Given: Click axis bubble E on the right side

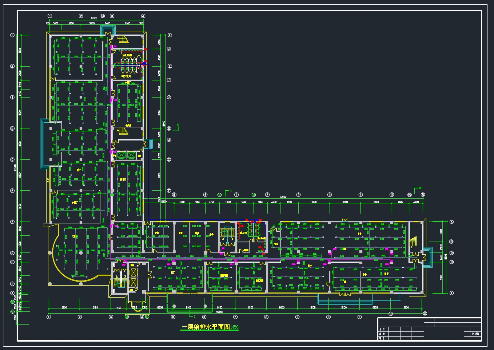Looking at the screenshot, I should tap(452, 222).
